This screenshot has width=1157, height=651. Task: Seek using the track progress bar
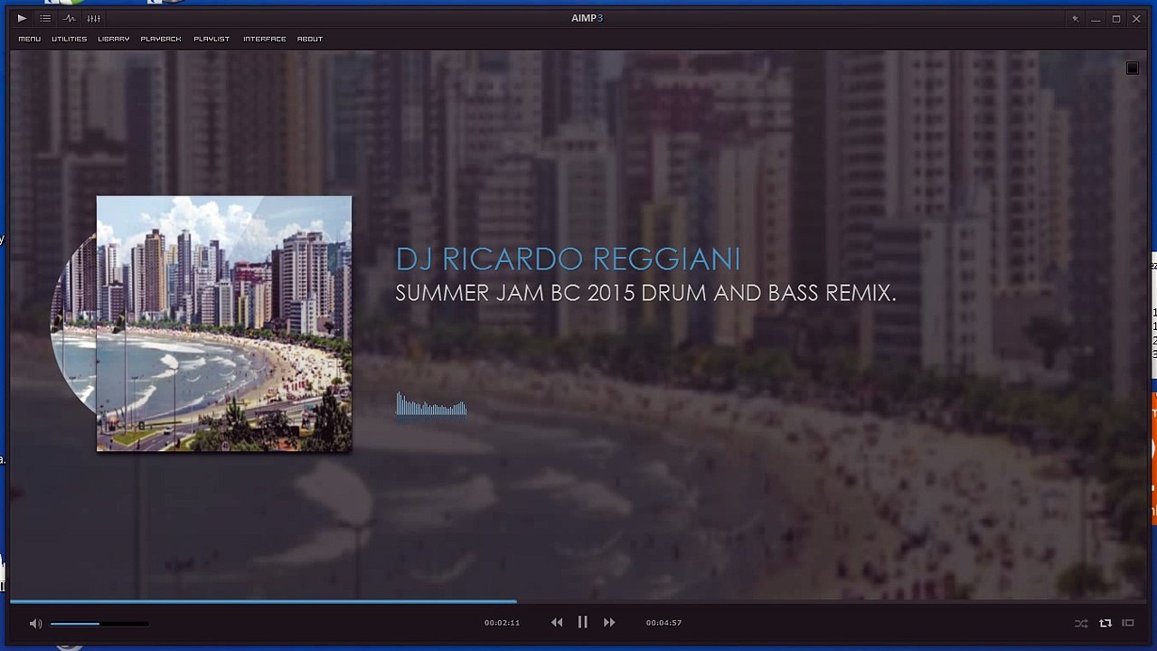coord(578,600)
